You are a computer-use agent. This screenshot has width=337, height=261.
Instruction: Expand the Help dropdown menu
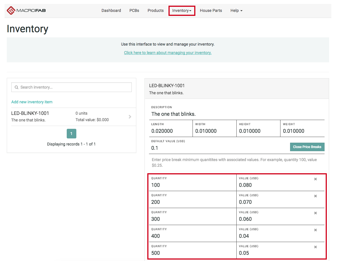[236, 11]
